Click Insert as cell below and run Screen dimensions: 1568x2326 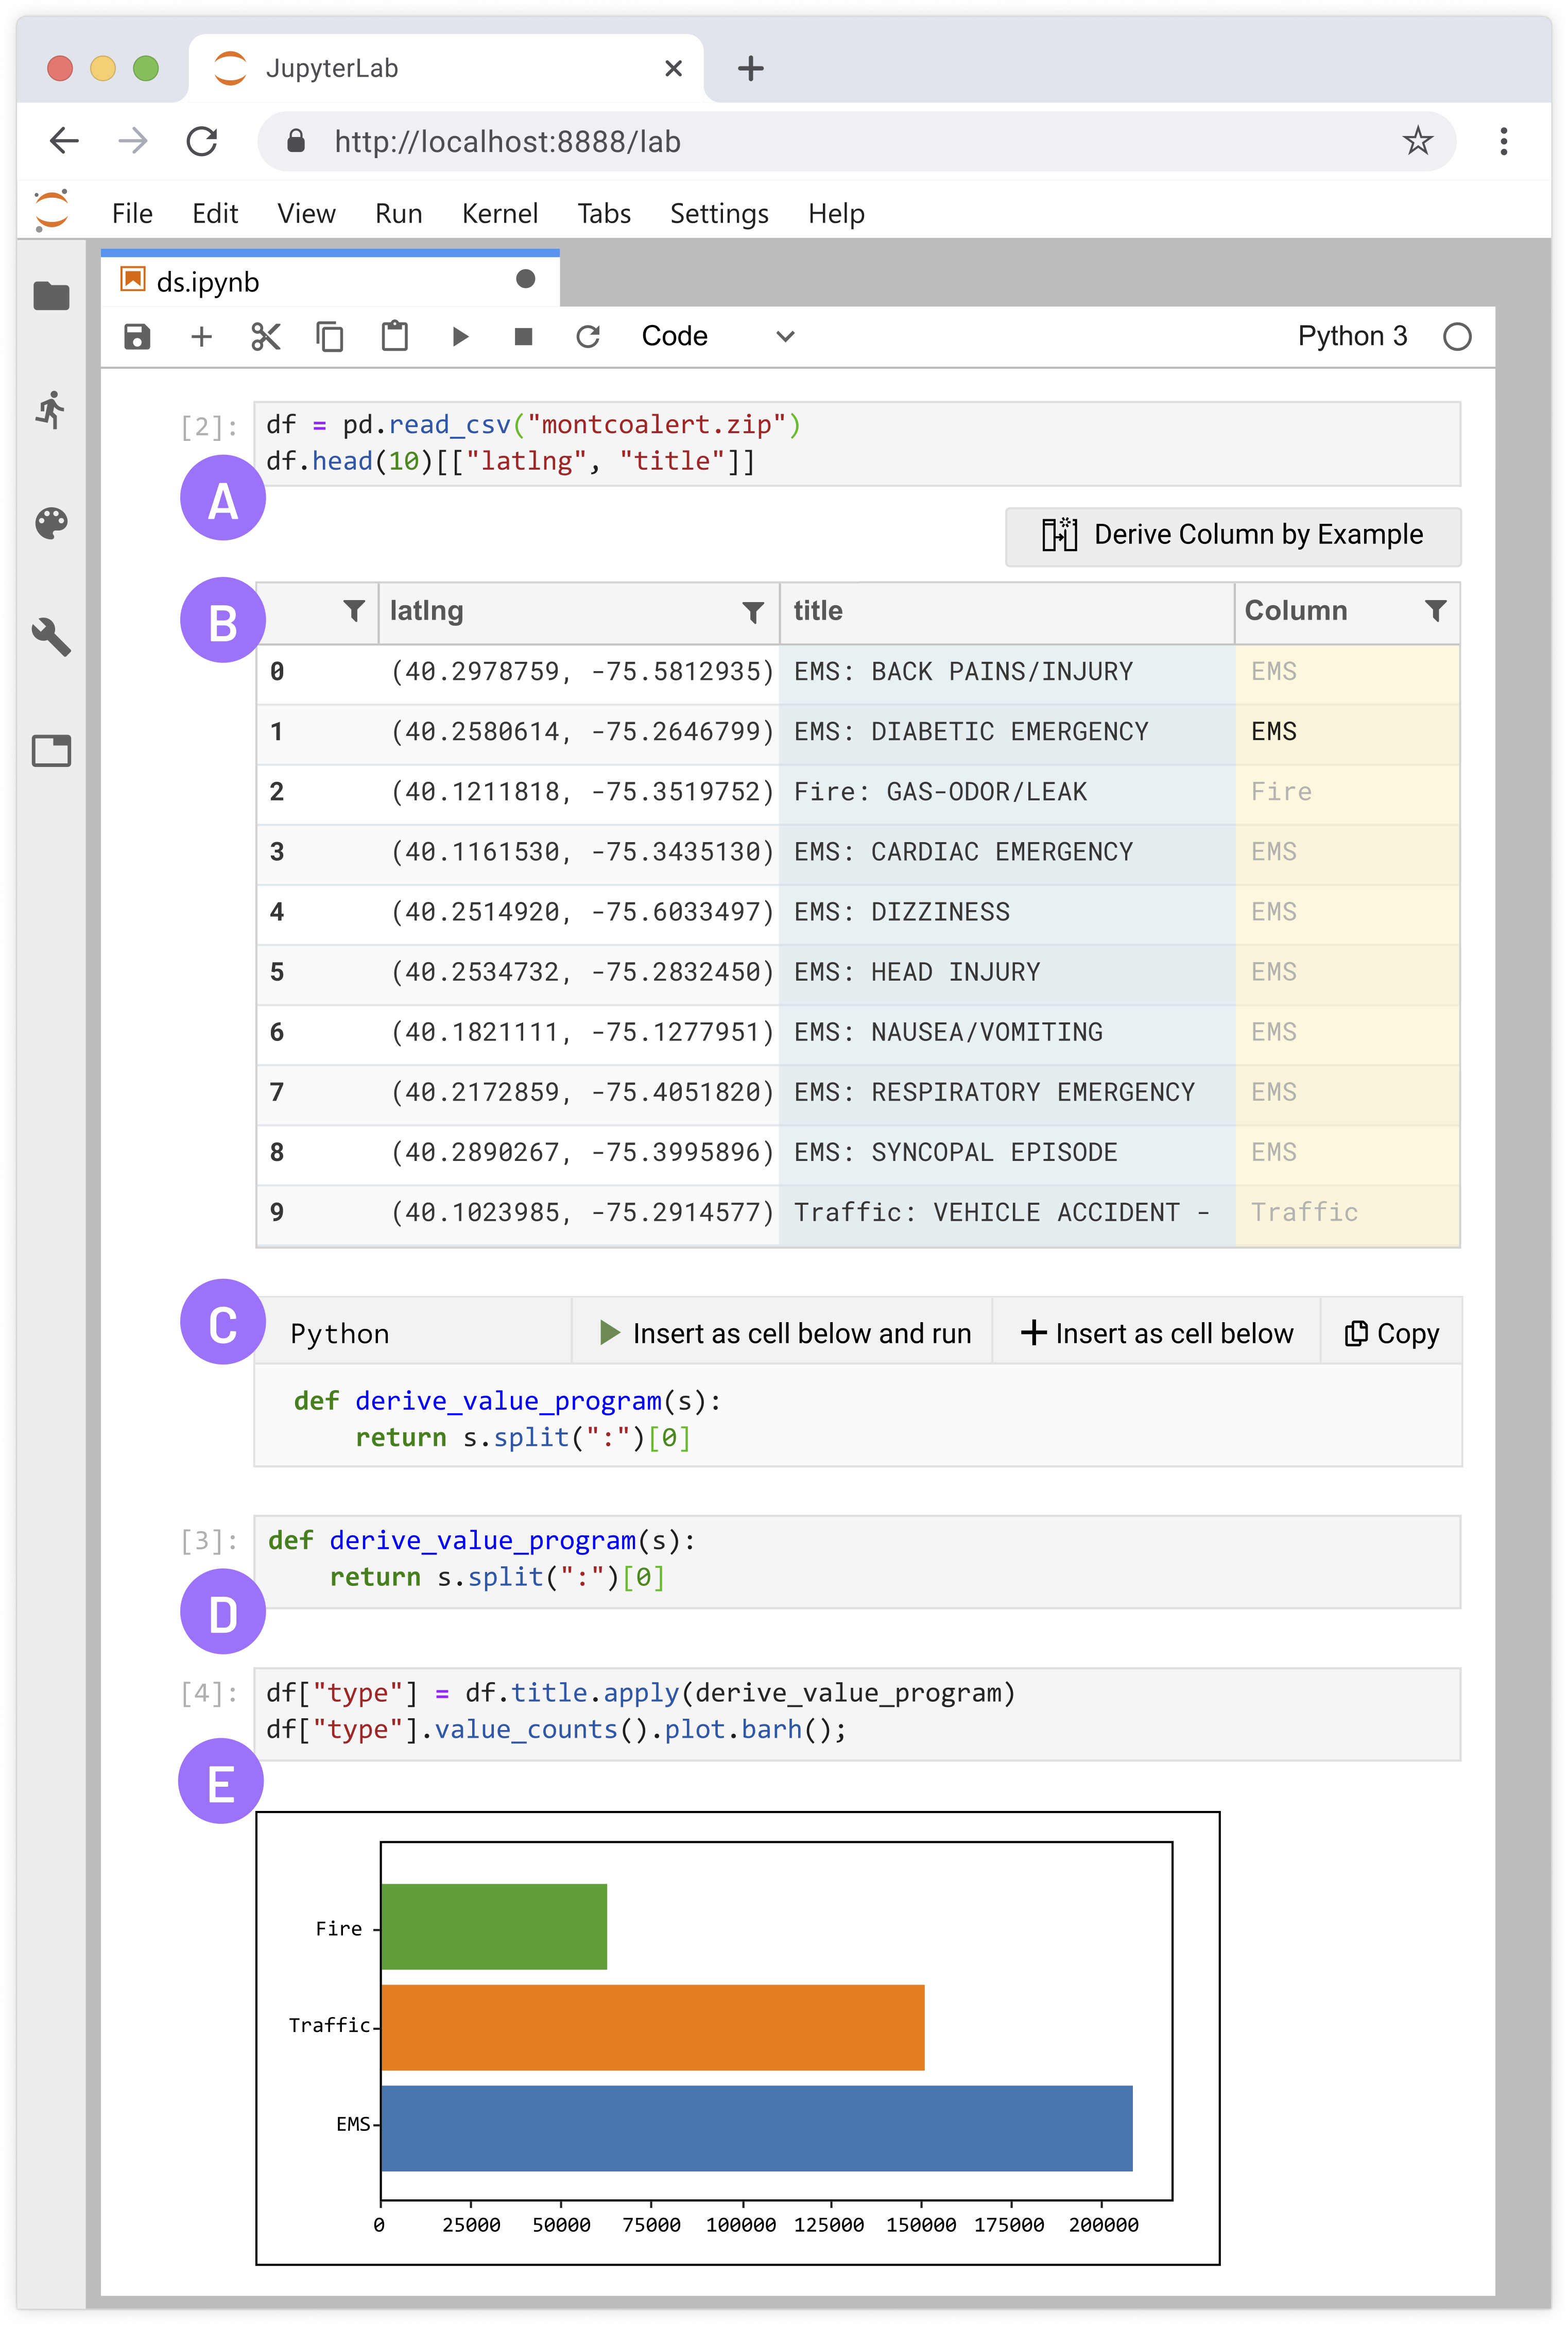(x=783, y=1333)
